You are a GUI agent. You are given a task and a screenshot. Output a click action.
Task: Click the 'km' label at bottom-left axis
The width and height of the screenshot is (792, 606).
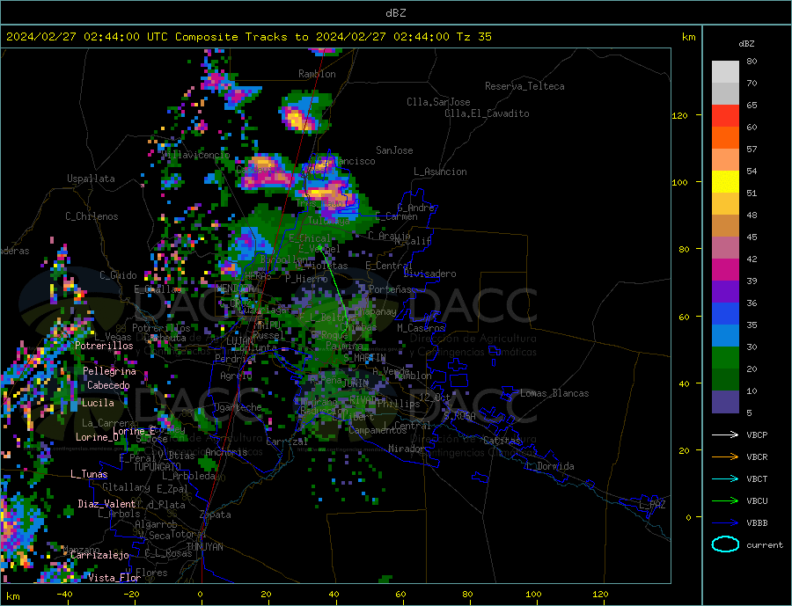click(12, 596)
